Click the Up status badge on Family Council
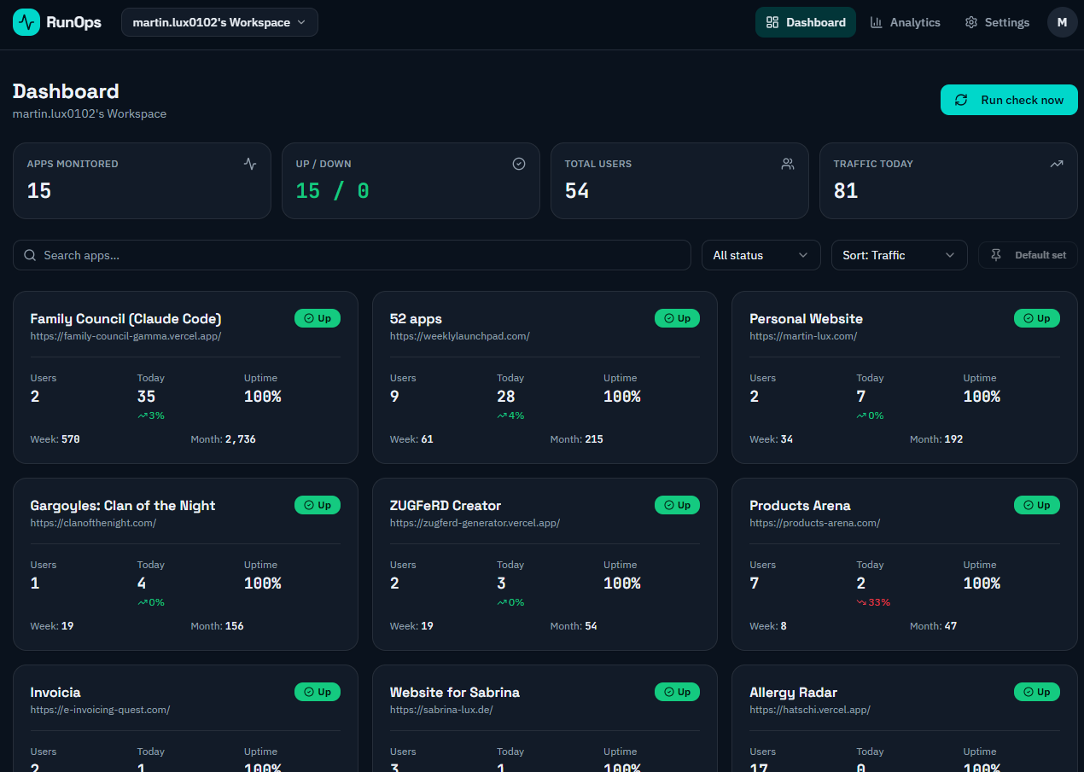This screenshot has height=772, width=1084. [318, 318]
